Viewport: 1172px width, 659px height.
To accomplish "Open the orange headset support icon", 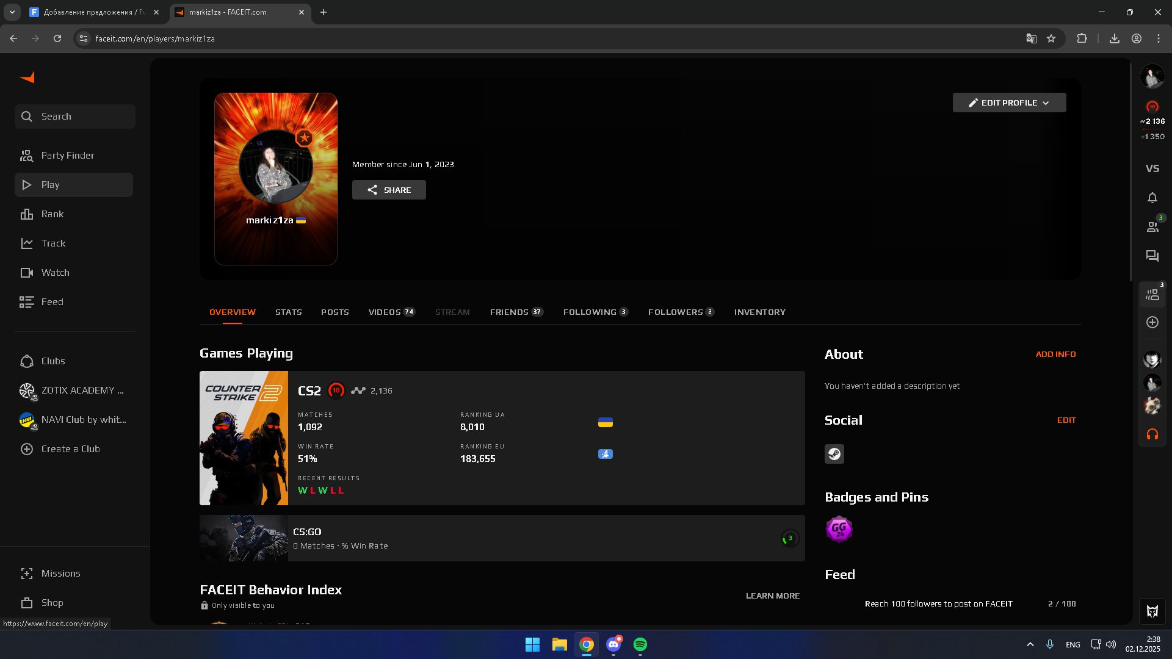I will pos(1152,434).
